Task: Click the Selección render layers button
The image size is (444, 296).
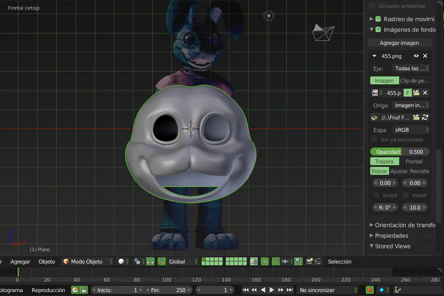Action: (x=339, y=261)
